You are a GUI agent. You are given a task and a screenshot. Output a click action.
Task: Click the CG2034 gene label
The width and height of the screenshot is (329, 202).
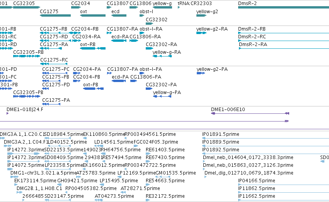coord(80,3)
